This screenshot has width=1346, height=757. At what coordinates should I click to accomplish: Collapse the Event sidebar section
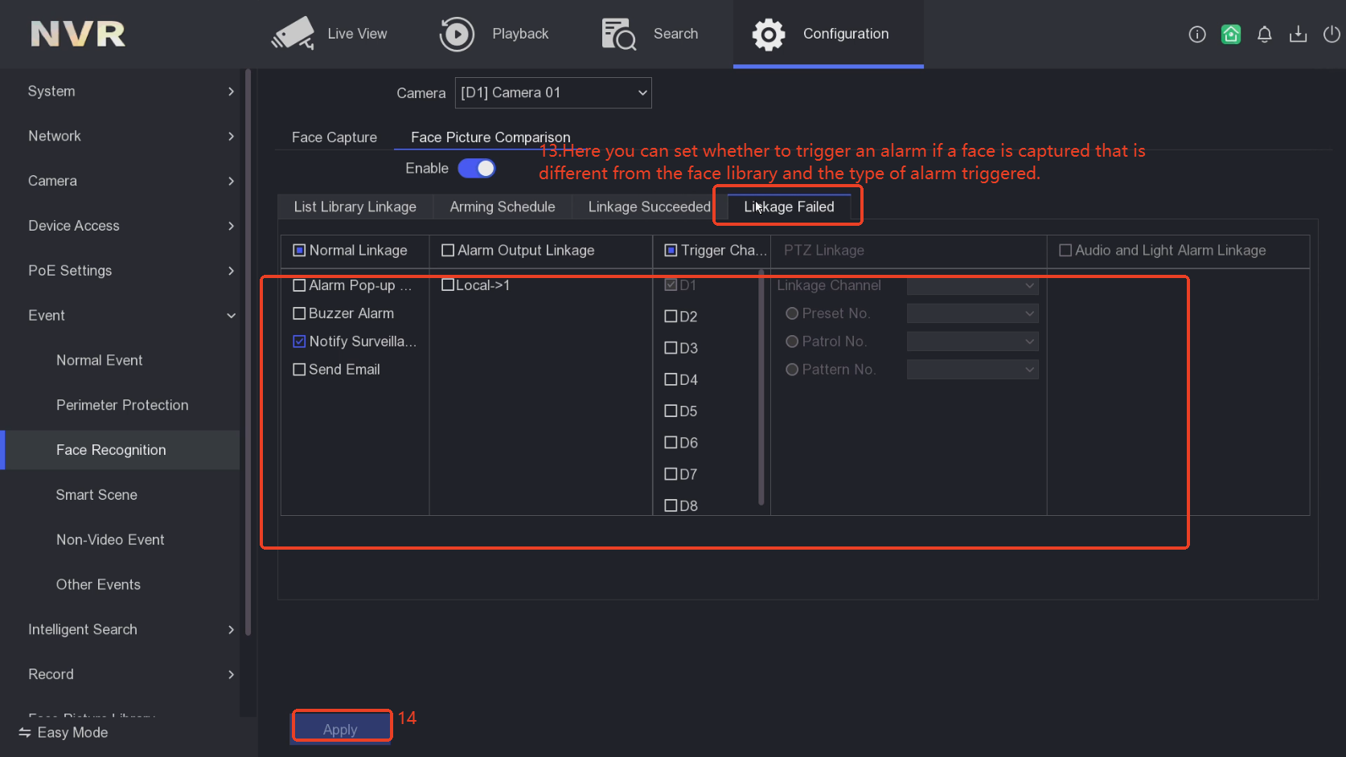pos(129,316)
